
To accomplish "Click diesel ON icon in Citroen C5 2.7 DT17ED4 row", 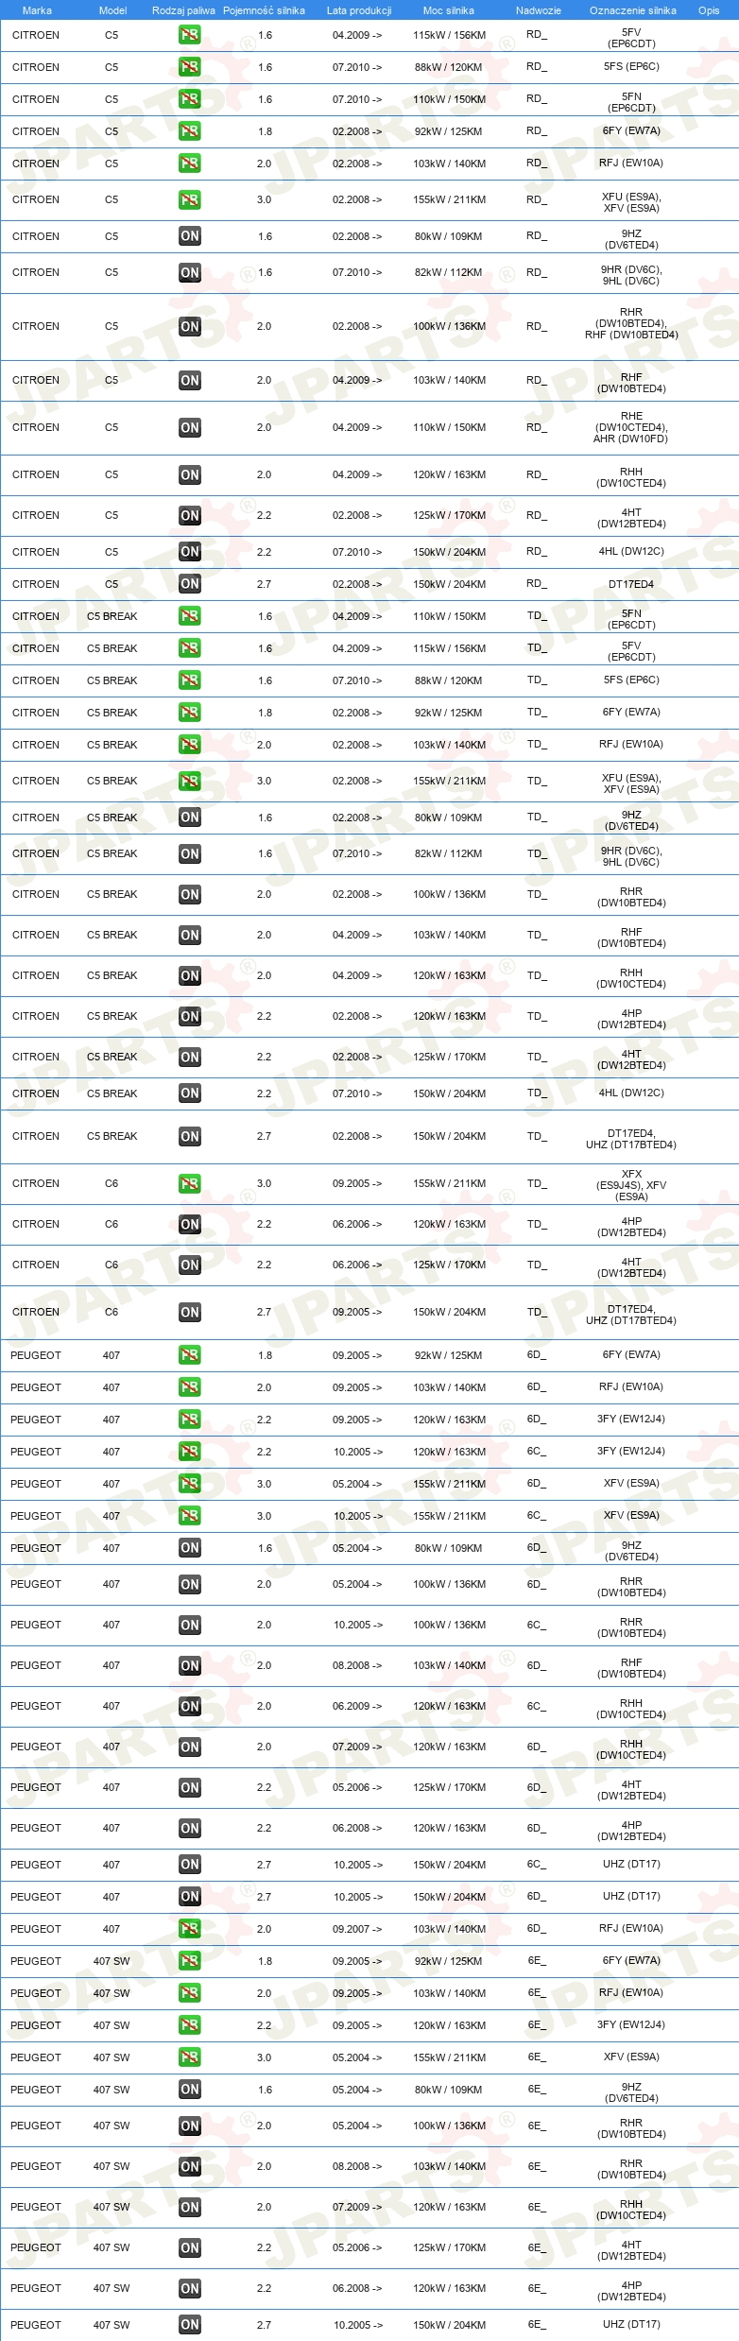I will coord(190,584).
